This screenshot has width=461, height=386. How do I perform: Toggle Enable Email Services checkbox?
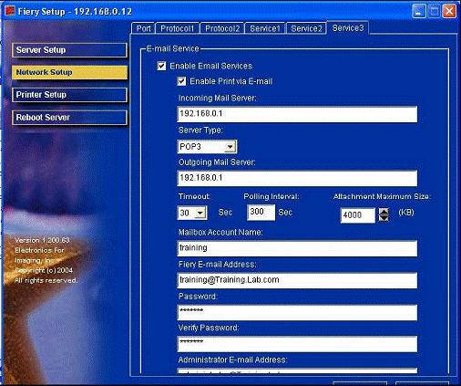point(161,66)
